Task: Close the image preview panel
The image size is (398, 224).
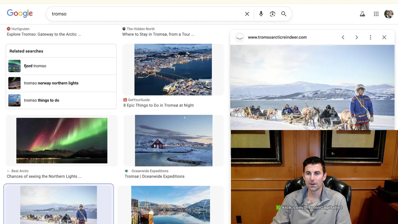Action: pos(384,37)
